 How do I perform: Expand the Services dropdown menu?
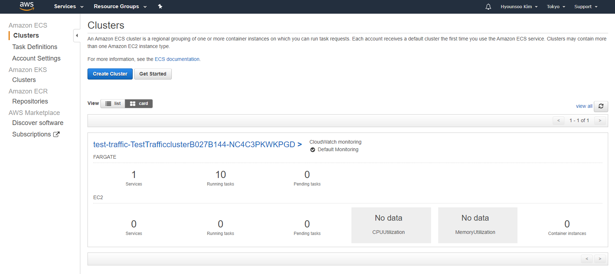point(69,6)
